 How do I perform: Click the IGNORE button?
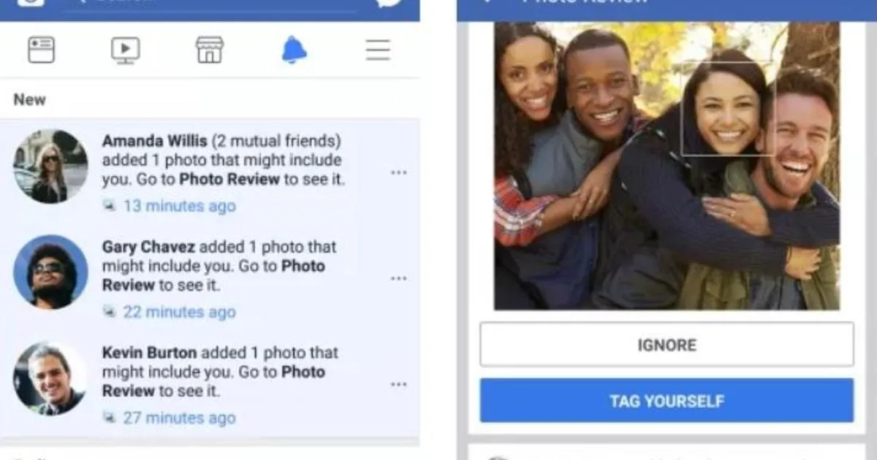tap(667, 345)
